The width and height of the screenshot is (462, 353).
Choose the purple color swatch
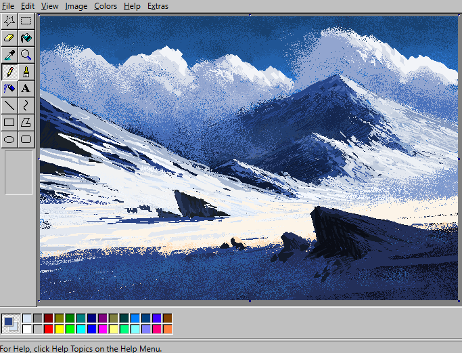pyautogui.click(x=103, y=318)
